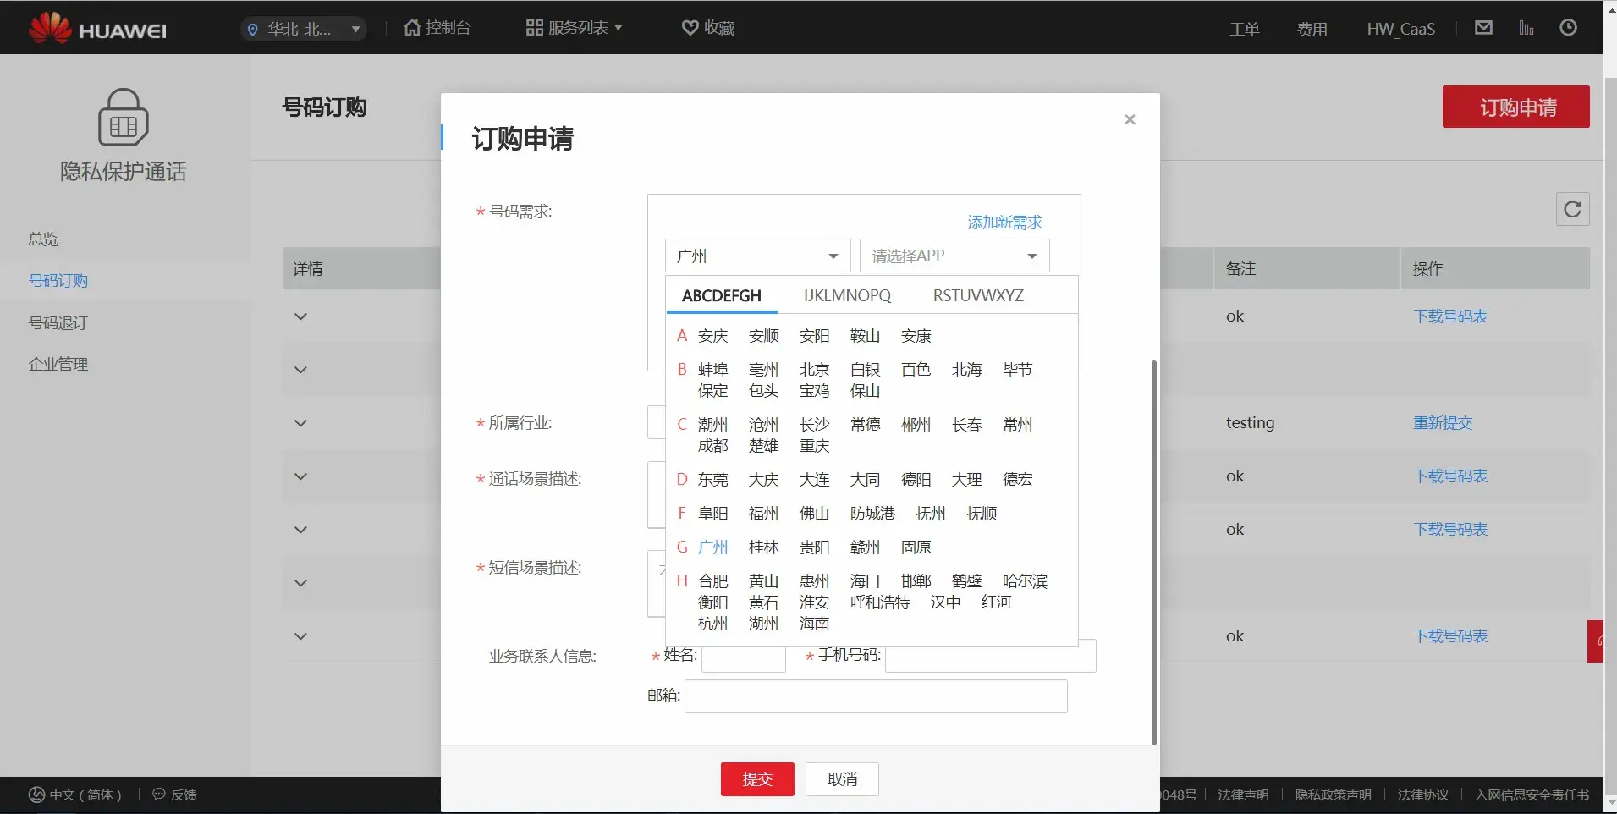Open the mail messages icon

click(1483, 28)
